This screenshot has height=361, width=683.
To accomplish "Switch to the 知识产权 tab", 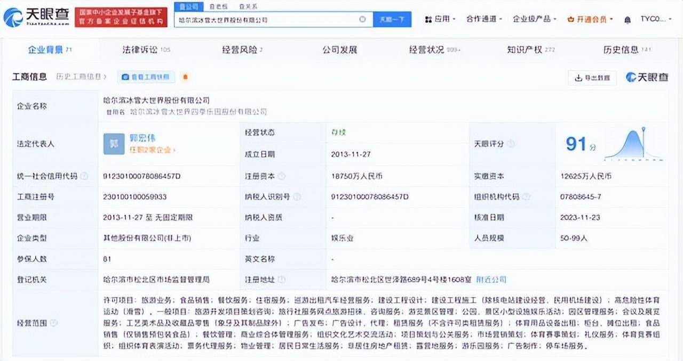I will (x=531, y=50).
